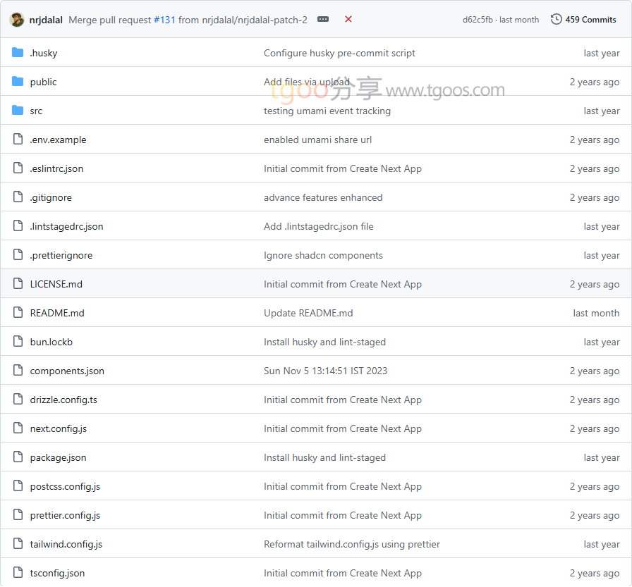Open package.json file
This screenshot has width=632, height=587.
click(x=58, y=457)
